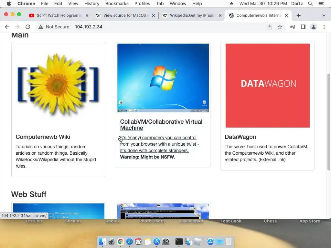Open the Profiles menu
The width and height of the screenshot is (331, 248).
pyautogui.click(x=142, y=4)
